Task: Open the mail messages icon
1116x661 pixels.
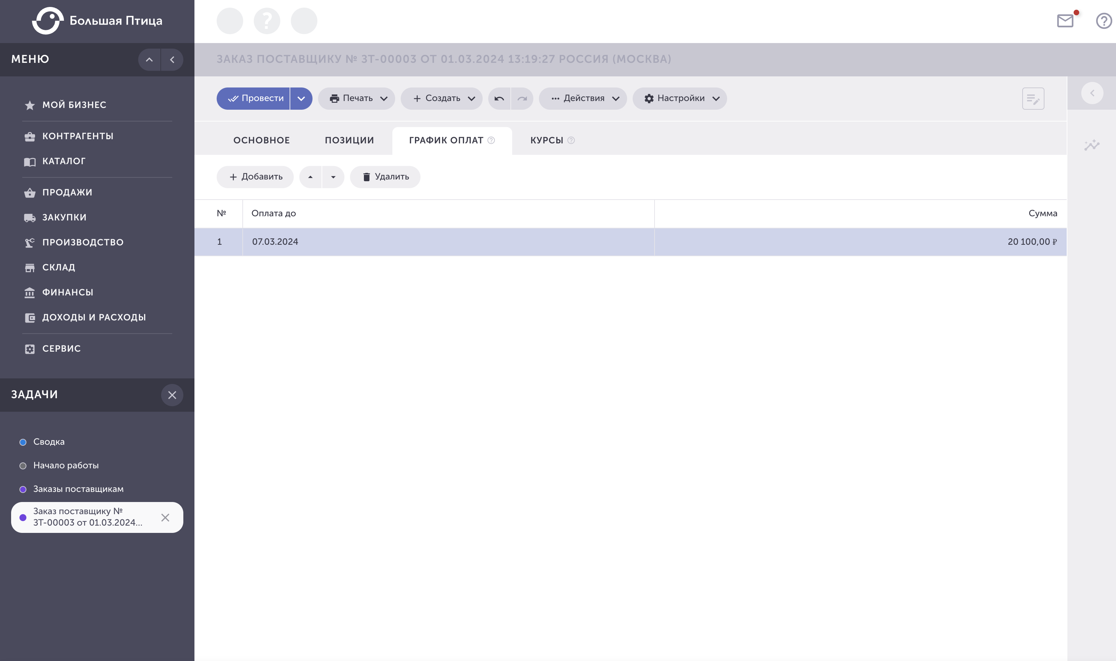Action: click(1065, 20)
